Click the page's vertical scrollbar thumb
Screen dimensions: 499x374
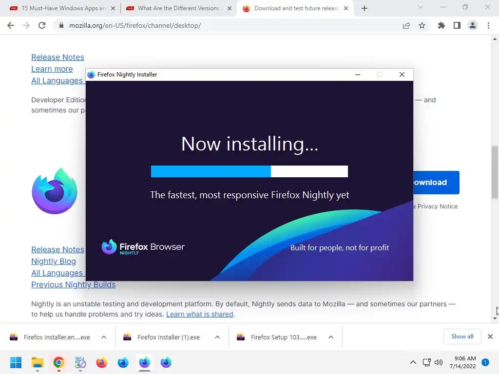click(495, 172)
